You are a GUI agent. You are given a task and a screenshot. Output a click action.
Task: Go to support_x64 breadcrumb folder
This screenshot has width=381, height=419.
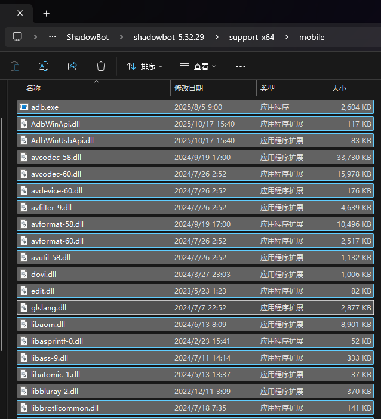[x=251, y=37]
